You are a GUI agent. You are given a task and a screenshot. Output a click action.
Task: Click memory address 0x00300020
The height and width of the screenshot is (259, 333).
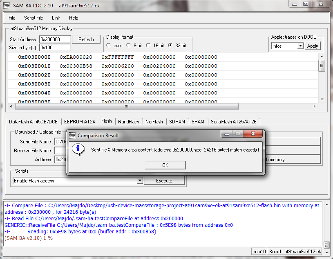click(x=34, y=75)
